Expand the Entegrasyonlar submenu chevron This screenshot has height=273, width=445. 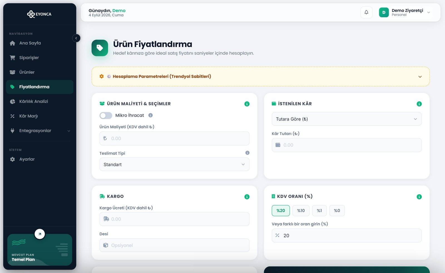point(69,131)
